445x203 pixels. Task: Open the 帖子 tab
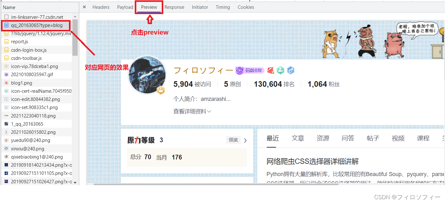pyautogui.click(x=373, y=138)
